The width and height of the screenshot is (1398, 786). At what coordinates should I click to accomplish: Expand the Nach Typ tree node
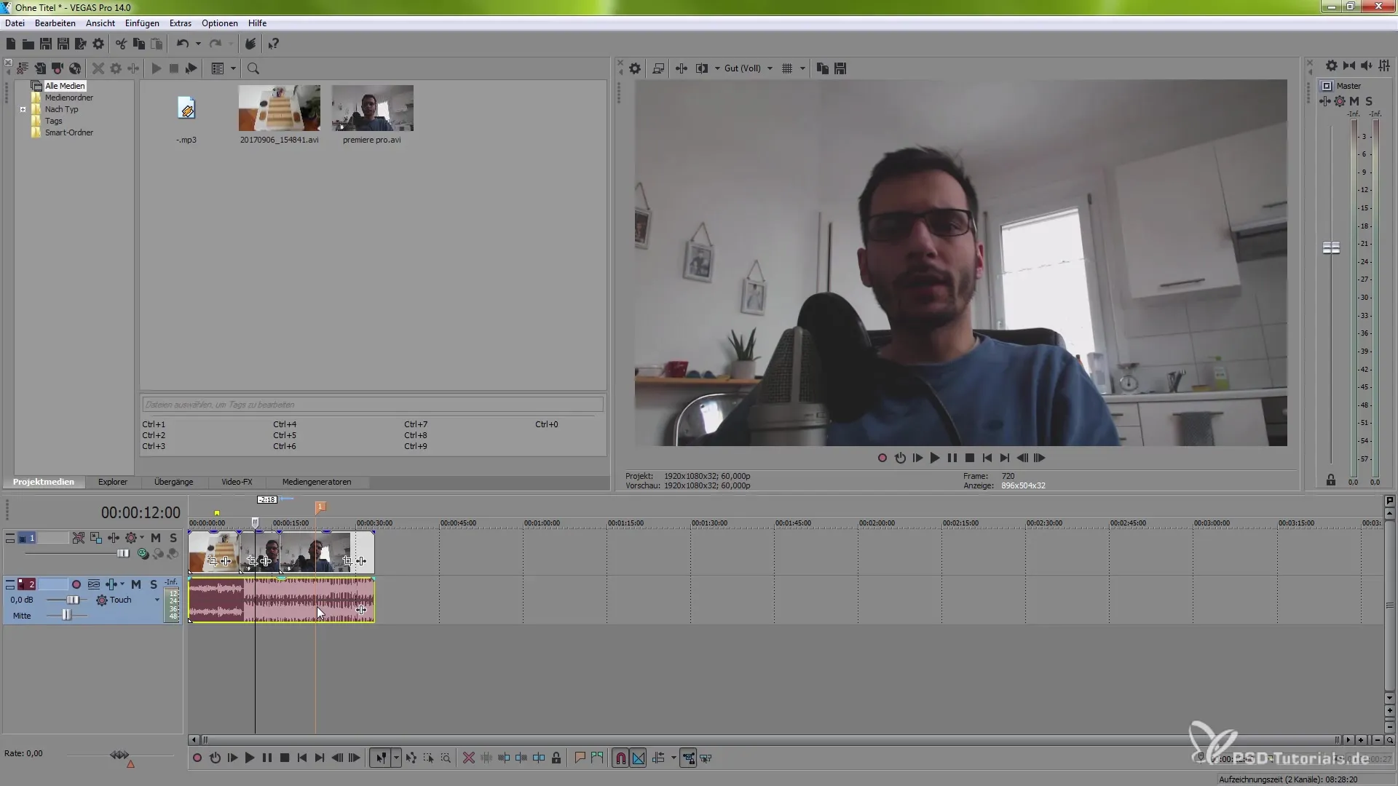[x=23, y=110]
